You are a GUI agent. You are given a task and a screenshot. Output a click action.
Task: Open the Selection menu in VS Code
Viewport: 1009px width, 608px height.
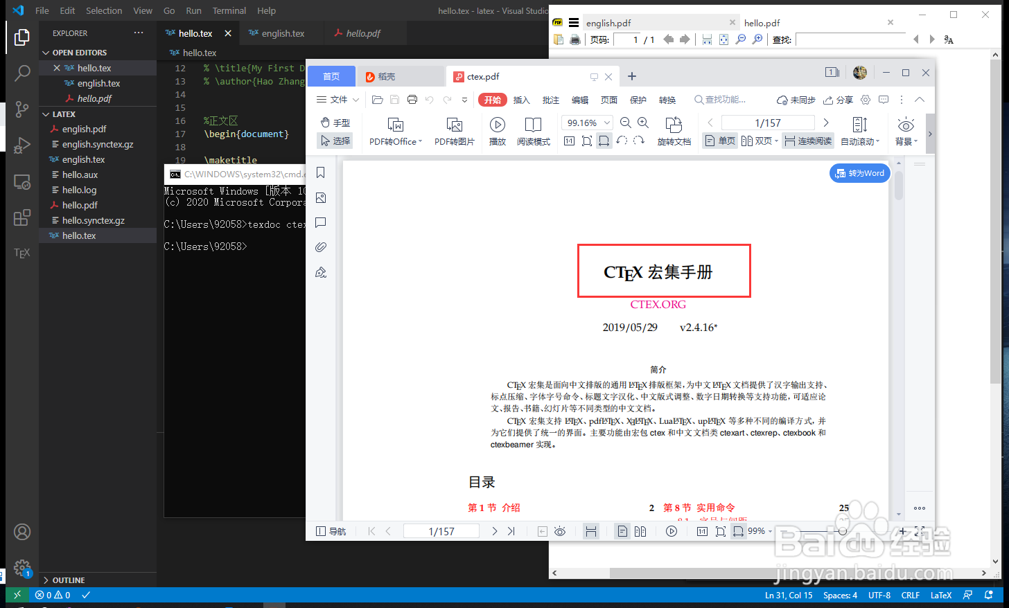point(104,10)
